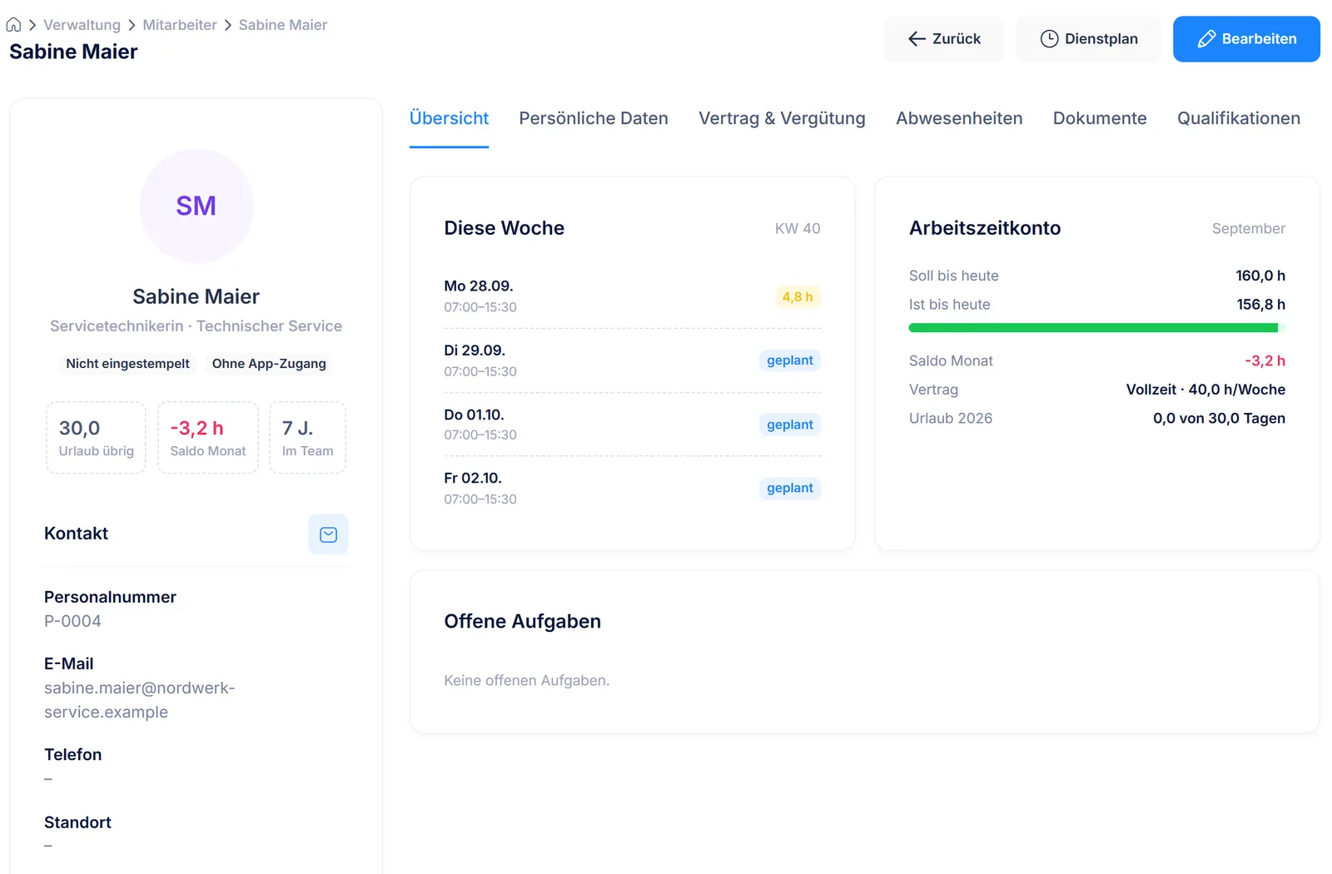The height and width of the screenshot is (874, 1332).
Task: Click the Personalnummer value P-0004
Action: [72, 621]
